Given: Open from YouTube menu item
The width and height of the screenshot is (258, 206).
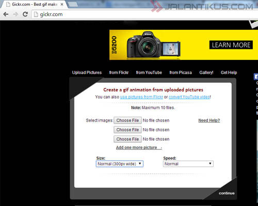Looking at the screenshot, I should point(149,73).
